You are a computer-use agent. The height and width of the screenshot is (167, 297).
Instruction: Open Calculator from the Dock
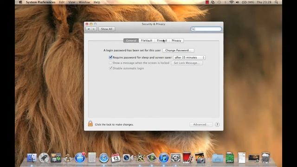[x=92, y=158]
